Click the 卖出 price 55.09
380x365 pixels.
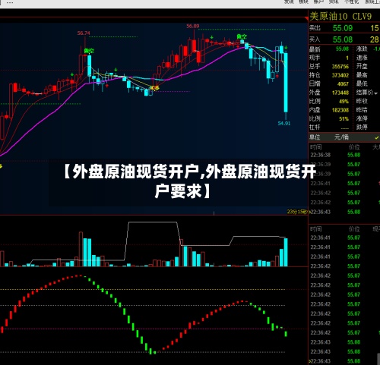[x=343, y=28]
